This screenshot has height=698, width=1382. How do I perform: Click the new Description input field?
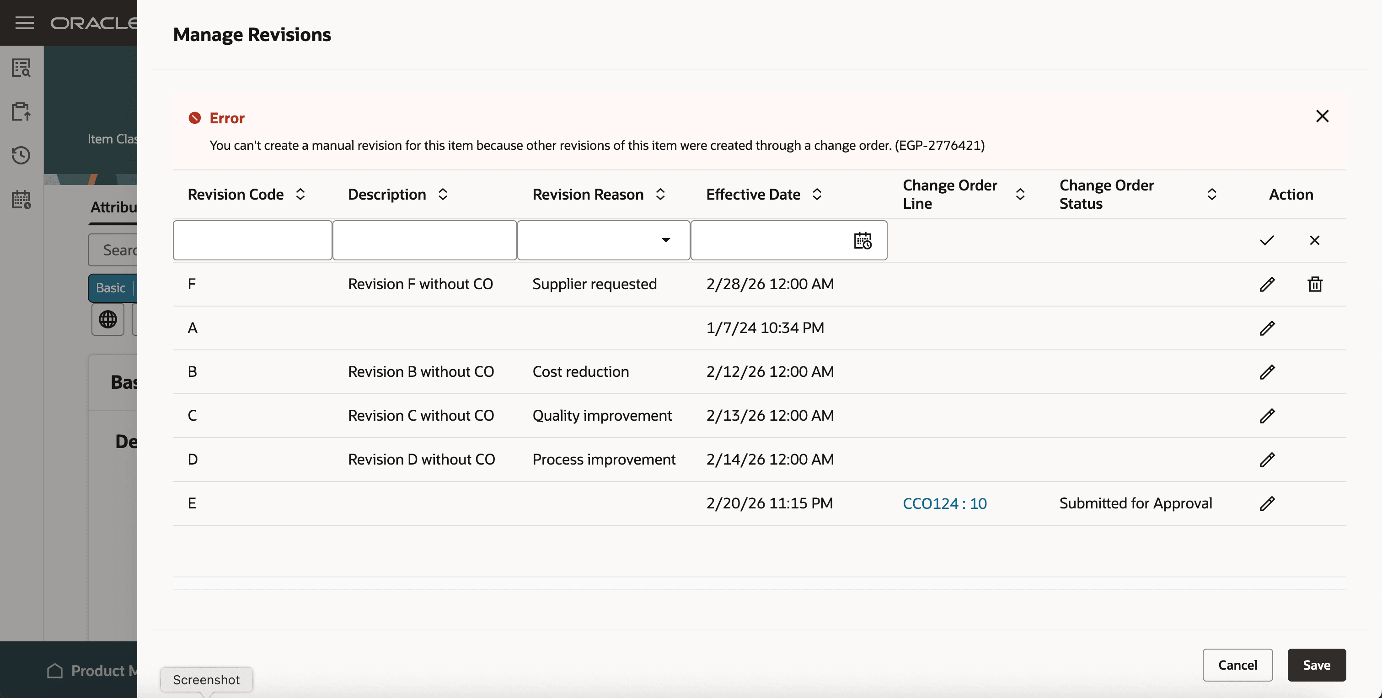[424, 240]
